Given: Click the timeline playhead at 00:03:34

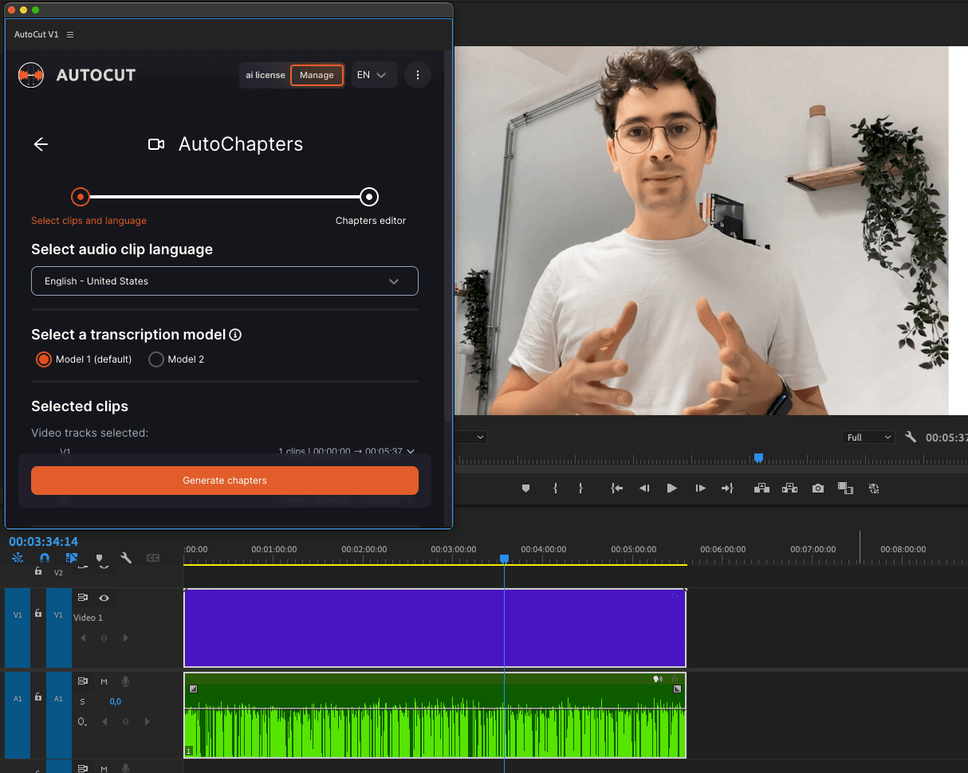Looking at the screenshot, I should [x=504, y=559].
